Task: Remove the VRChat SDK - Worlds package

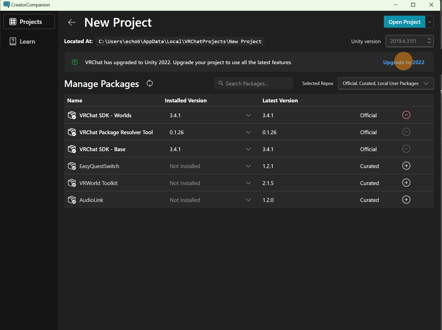Action: click(406, 115)
